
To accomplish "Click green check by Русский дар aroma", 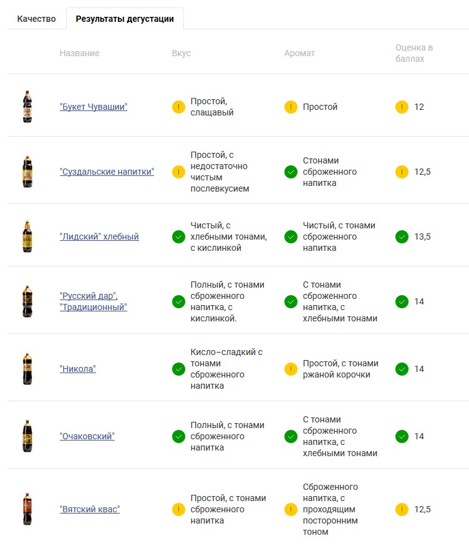I will 291,301.
